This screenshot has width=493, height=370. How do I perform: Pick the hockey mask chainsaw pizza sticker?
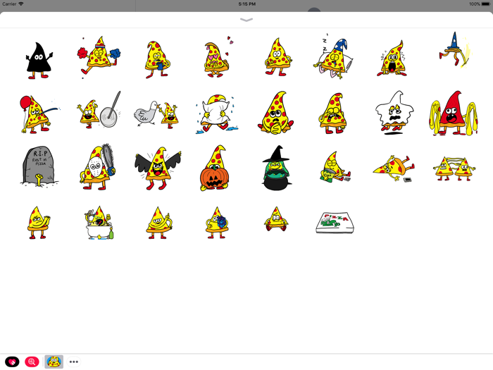tap(97, 167)
